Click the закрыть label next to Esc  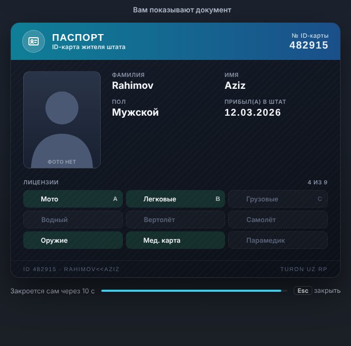point(327,291)
